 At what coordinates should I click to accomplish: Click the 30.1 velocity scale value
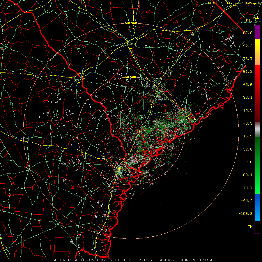click(x=248, y=98)
